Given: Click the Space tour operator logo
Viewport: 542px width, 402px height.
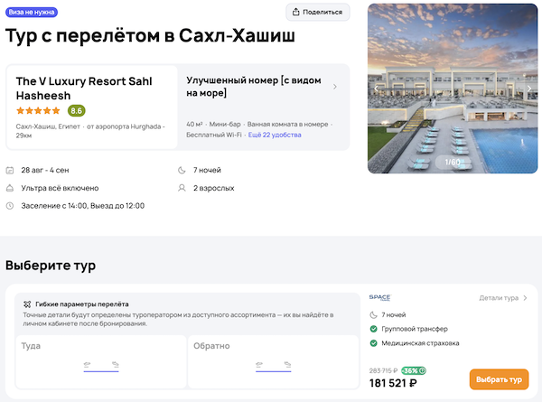Looking at the screenshot, I should pos(380,297).
